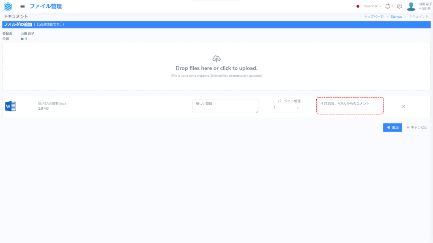Click the Word document file icon

(x=11, y=106)
